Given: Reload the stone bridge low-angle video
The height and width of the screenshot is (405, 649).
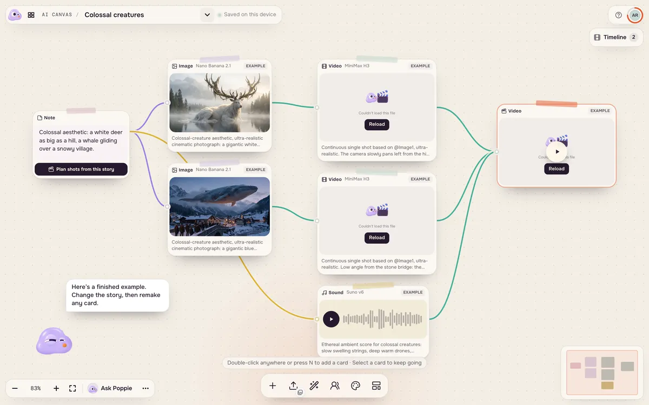Looking at the screenshot, I should (377, 238).
